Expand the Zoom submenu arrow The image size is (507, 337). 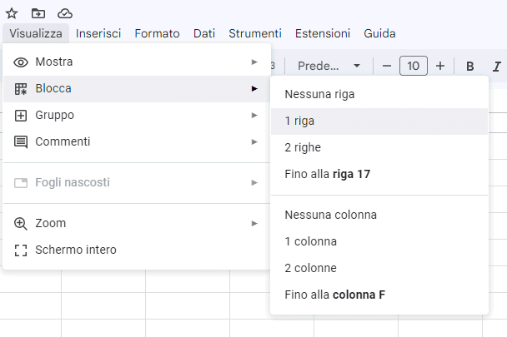[254, 223]
